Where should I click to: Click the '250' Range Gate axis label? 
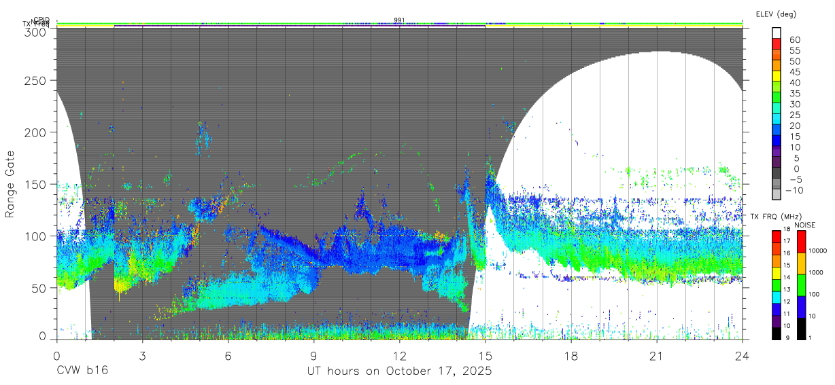(35, 81)
